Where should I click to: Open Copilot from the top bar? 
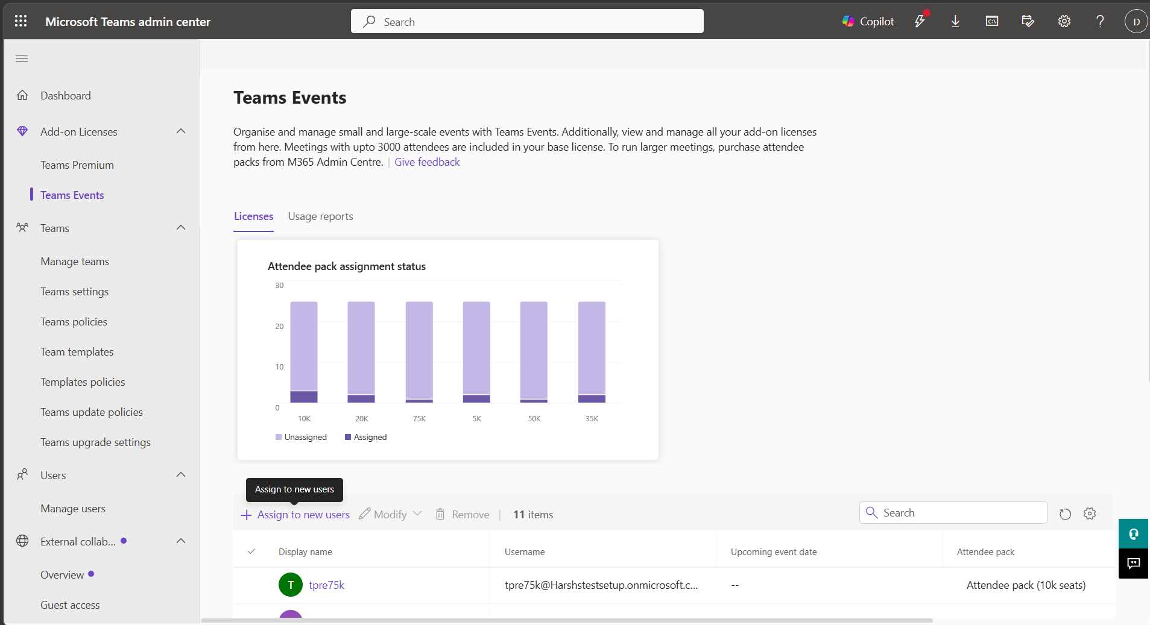tap(868, 21)
